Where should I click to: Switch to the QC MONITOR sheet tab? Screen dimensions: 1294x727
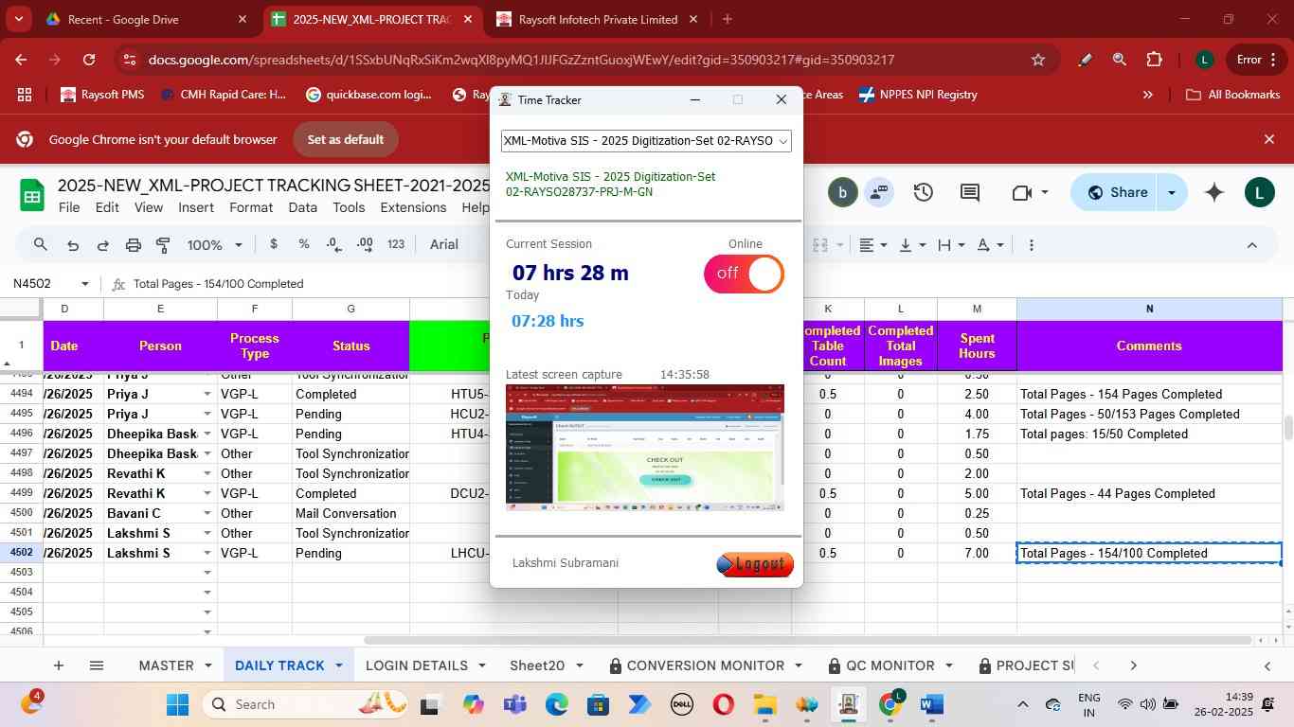(890, 665)
